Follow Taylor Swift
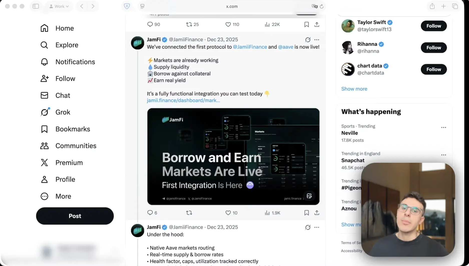The image size is (469, 266). tap(434, 26)
